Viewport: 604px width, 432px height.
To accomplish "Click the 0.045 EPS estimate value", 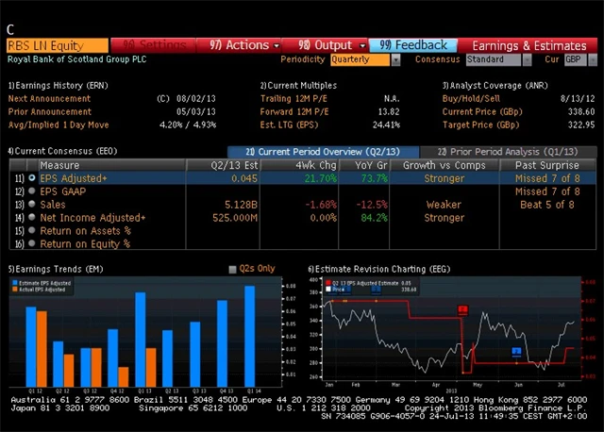I will tap(244, 178).
